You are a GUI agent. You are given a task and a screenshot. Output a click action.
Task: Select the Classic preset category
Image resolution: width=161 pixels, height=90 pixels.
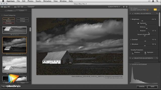click(x=22, y=19)
